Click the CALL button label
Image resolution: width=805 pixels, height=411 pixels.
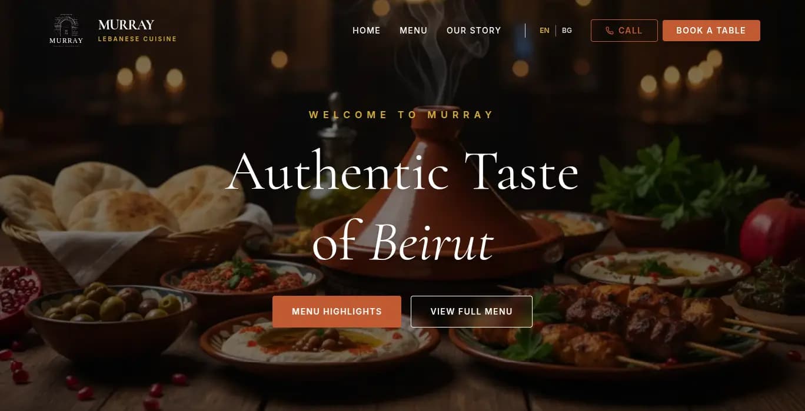click(630, 31)
